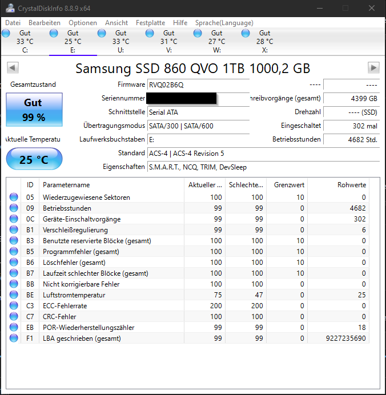
Task: Click the Parametername column header
Action: 111,185
